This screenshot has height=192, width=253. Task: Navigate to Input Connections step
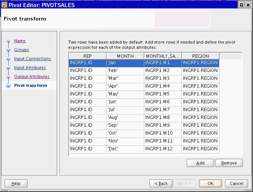[32, 59]
